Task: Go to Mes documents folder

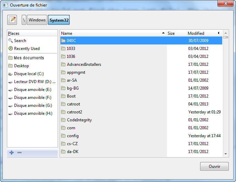Action: (x=29, y=58)
